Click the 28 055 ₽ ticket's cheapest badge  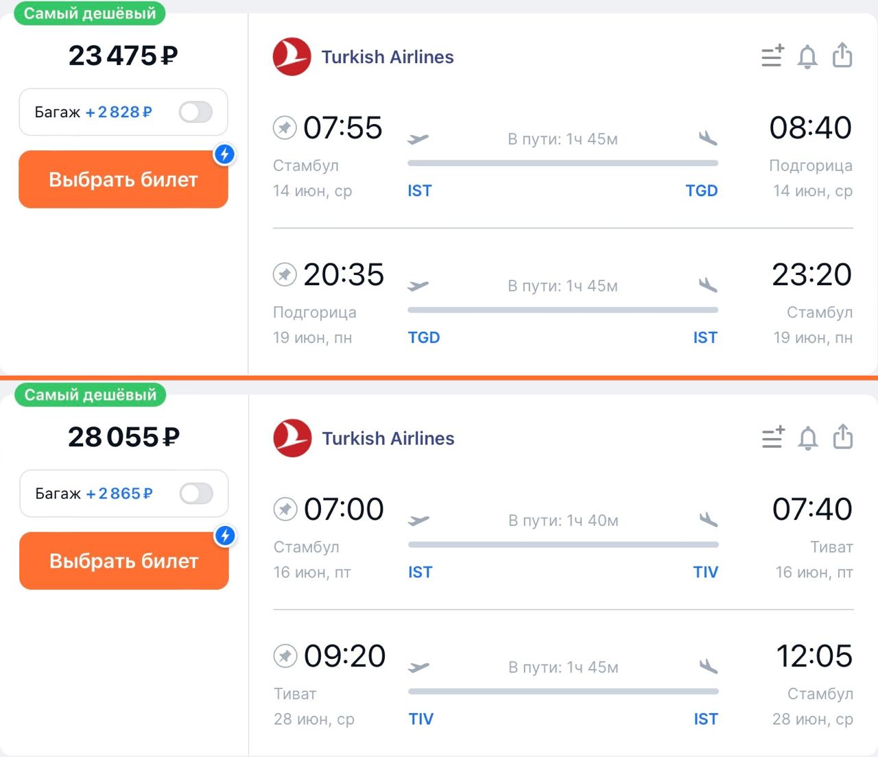[x=91, y=395]
